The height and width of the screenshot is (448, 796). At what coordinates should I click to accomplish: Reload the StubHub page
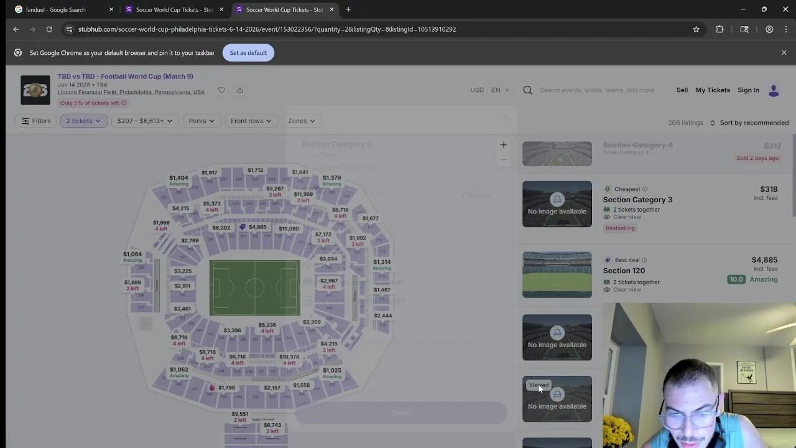(x=49, y=29)
